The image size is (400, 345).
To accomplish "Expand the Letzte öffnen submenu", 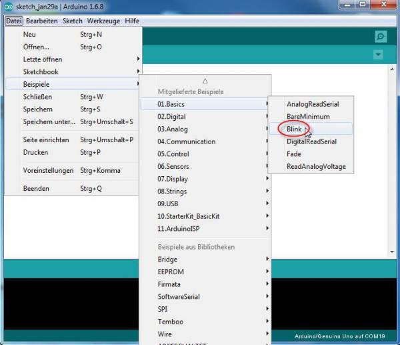I will point(43,59).
